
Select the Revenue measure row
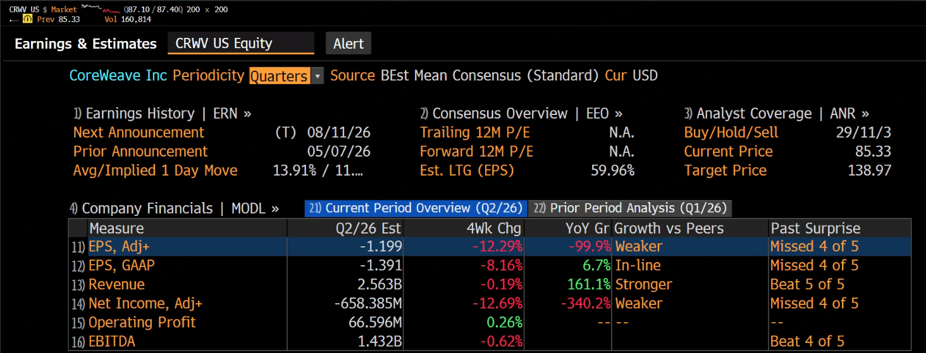[490, 284]
